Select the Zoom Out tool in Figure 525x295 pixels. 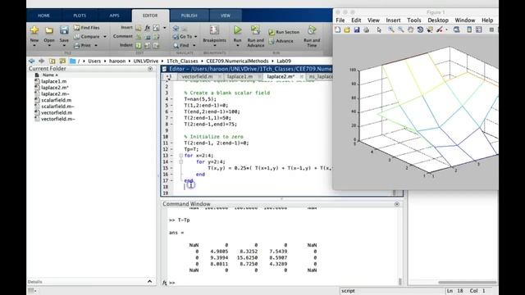click(x=401, y=29)
